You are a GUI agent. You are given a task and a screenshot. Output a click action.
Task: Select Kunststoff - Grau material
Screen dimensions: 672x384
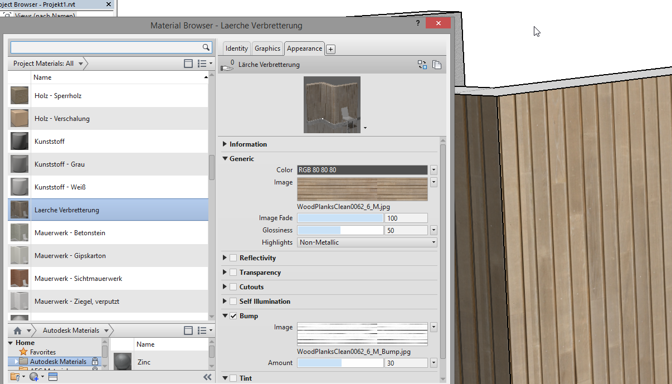point(108,164)
